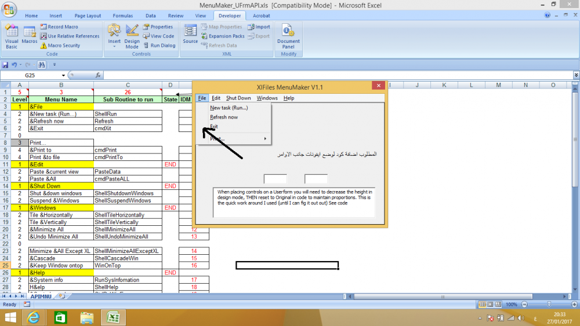Open the Help menu in MenuMaker
Screen dimensions: 580x326
click(288, 98)
